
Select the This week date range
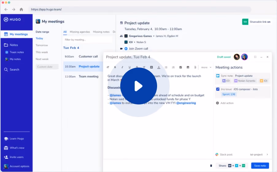[x=42, y=52]
